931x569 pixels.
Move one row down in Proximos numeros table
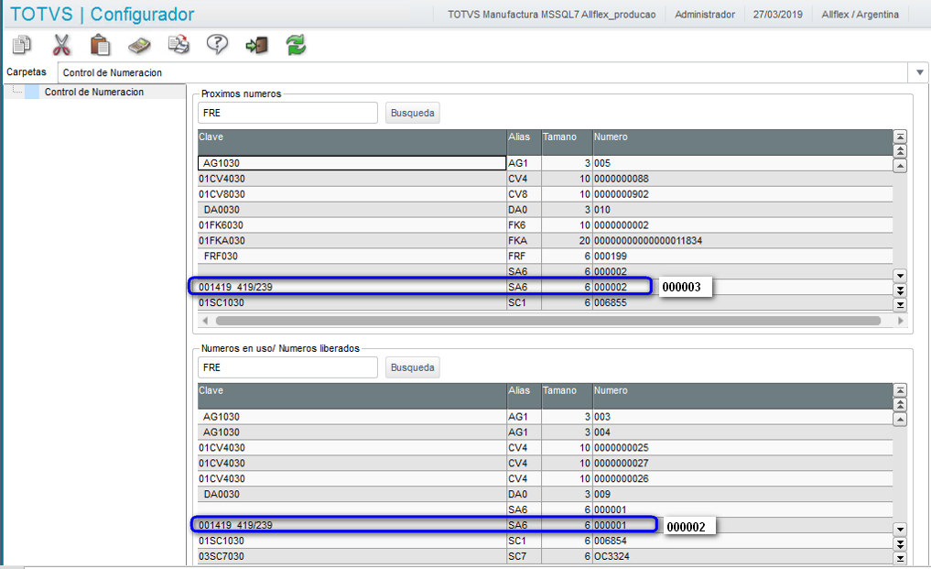[900, 276]
